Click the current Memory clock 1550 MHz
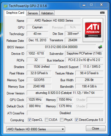 click(x=65, y=100)
